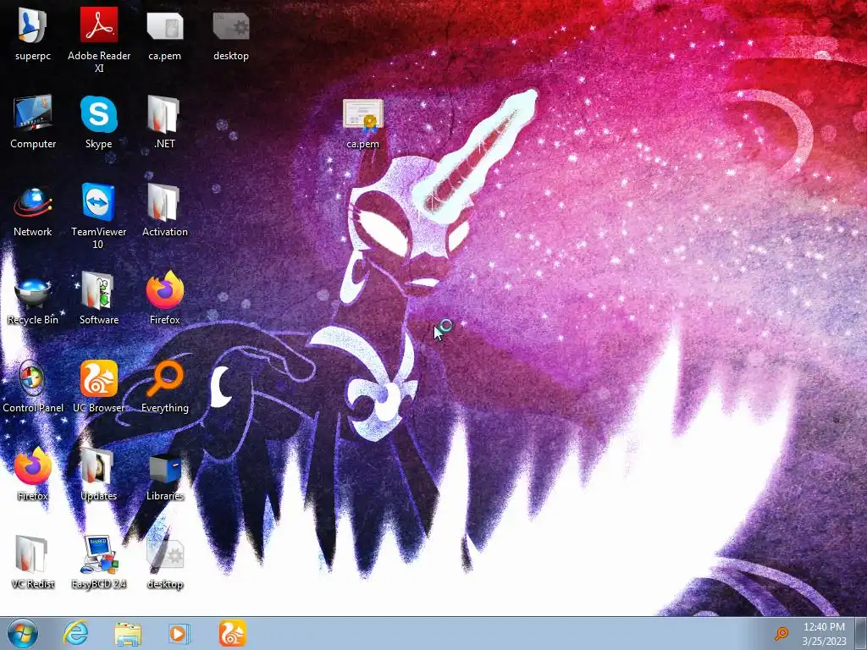Open the clock showing 12:40 PM

824,634
